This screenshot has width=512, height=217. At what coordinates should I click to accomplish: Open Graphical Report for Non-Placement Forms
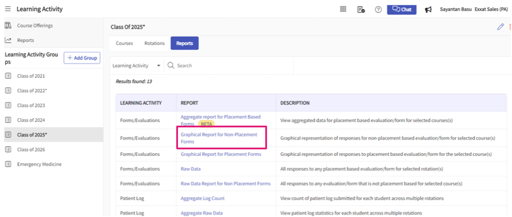(219, 138)
